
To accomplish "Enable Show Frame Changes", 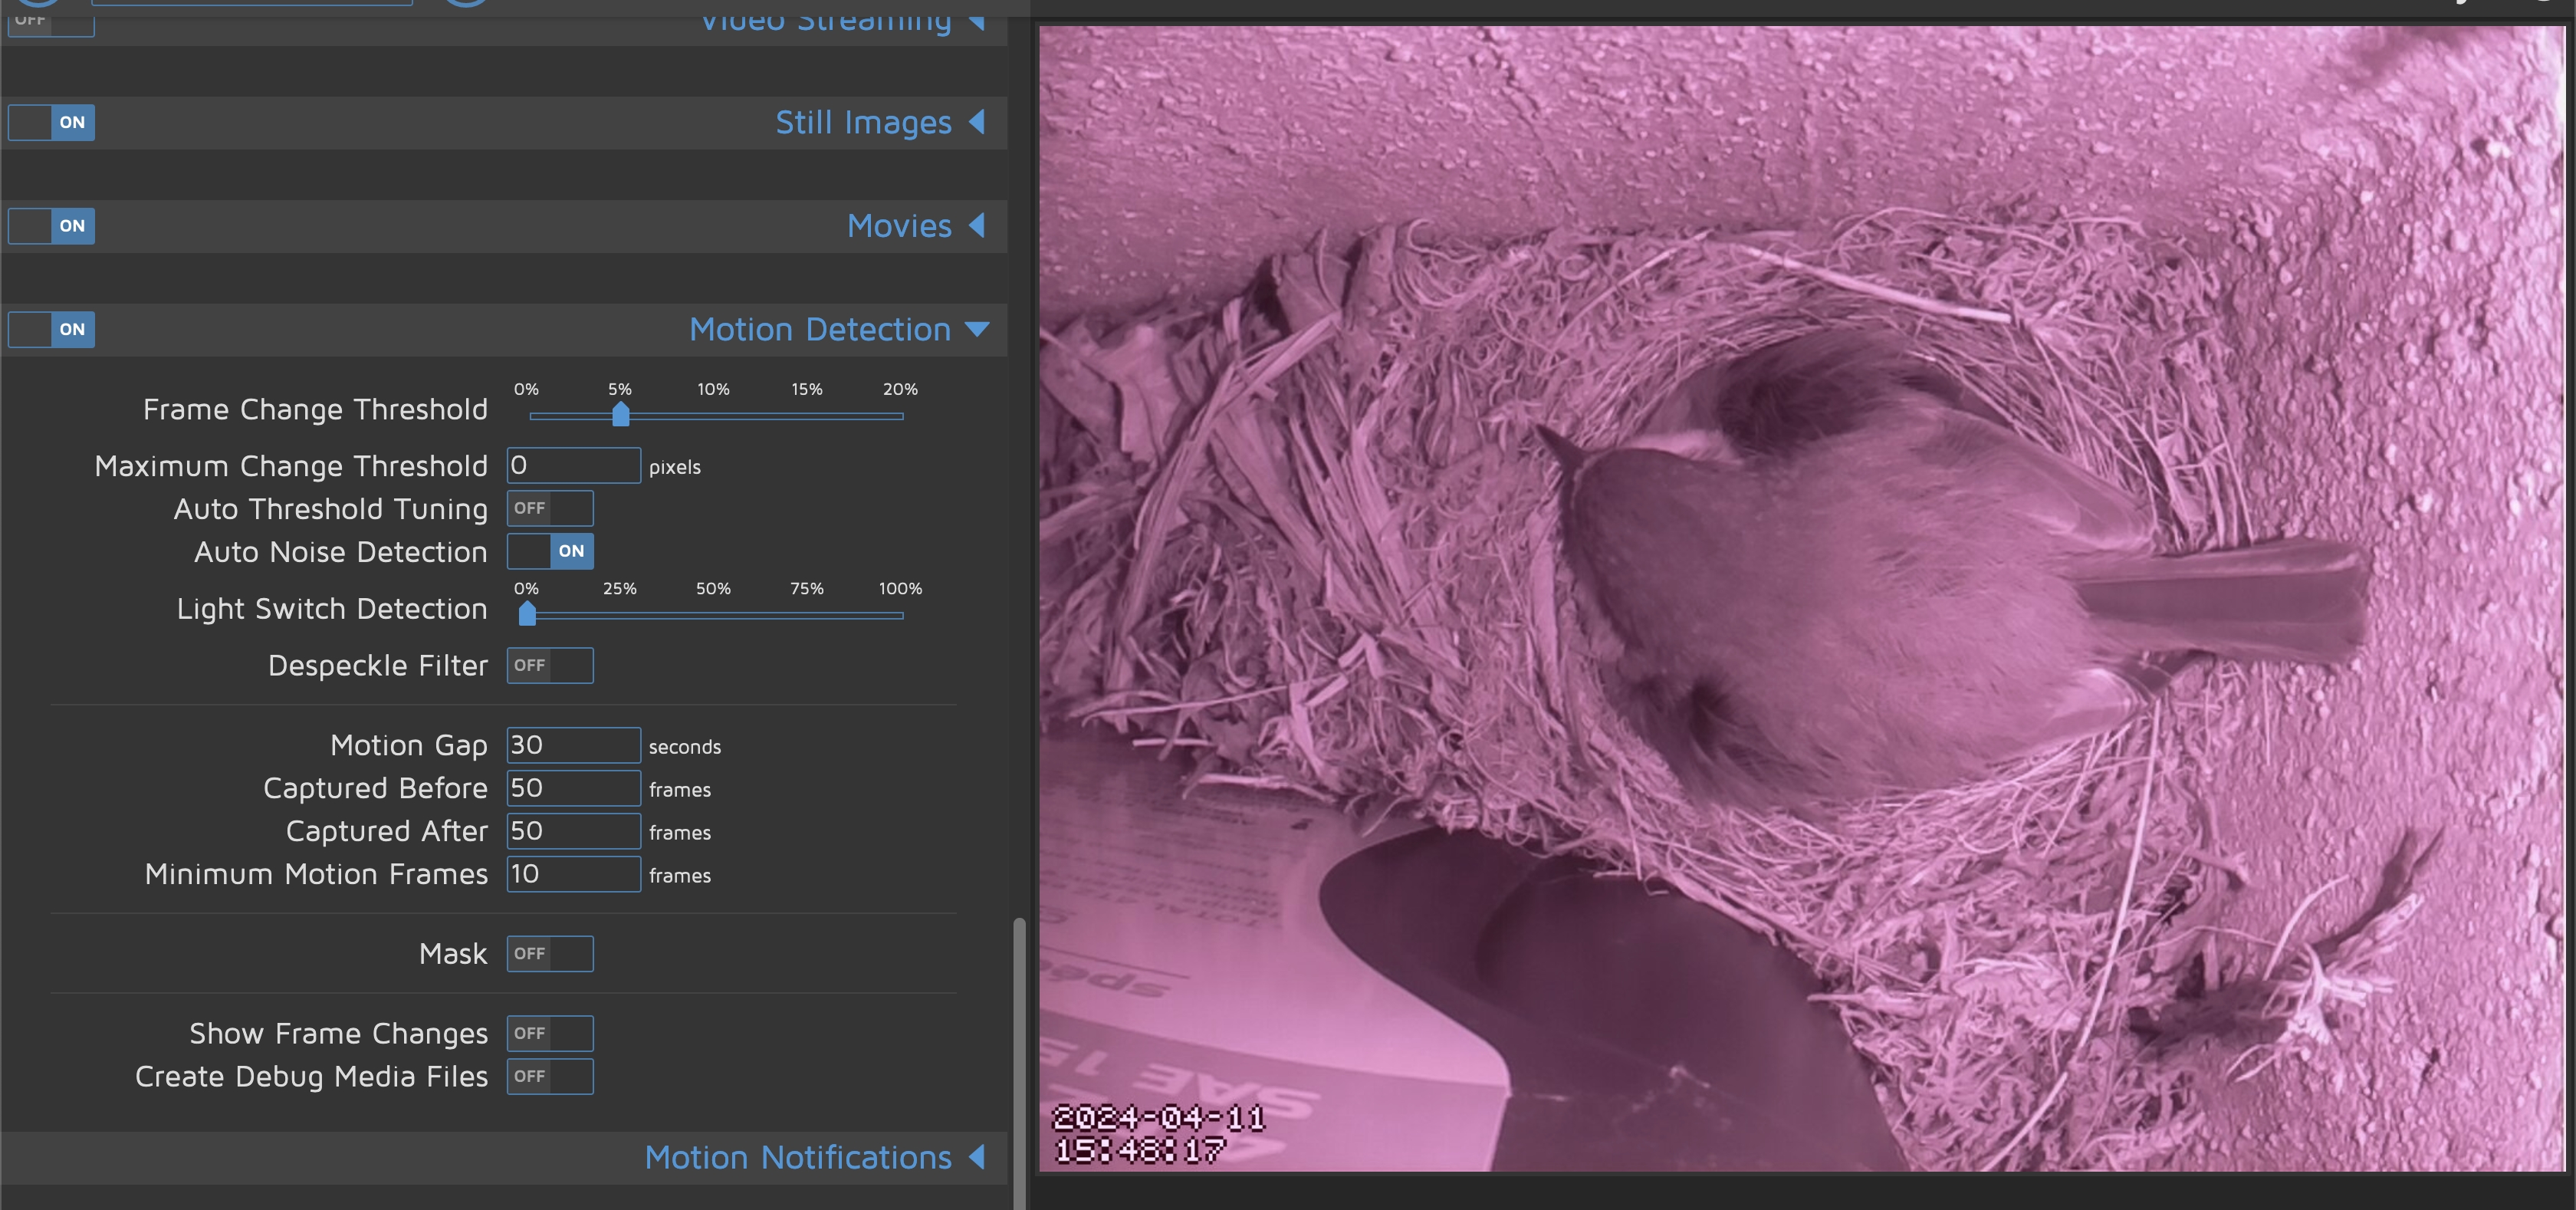I will pos(549,1033).
